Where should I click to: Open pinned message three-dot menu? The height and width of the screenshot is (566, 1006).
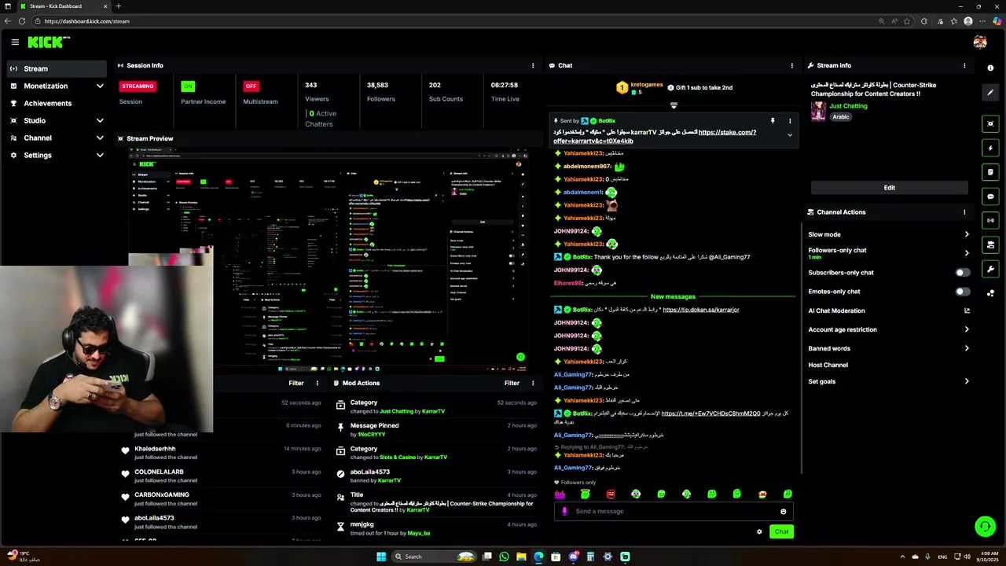790,121
